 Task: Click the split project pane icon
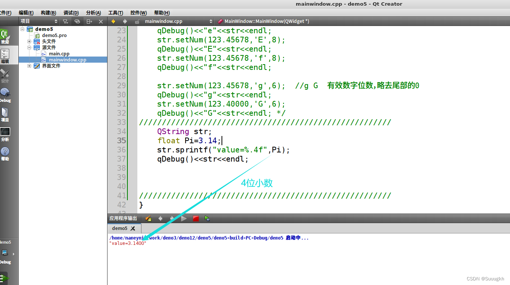89,21
